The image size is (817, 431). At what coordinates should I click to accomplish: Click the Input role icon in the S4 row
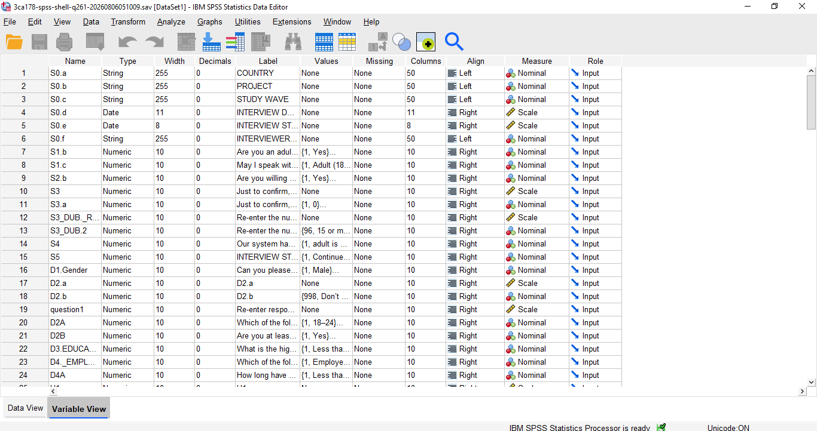(x=575, y=244)
